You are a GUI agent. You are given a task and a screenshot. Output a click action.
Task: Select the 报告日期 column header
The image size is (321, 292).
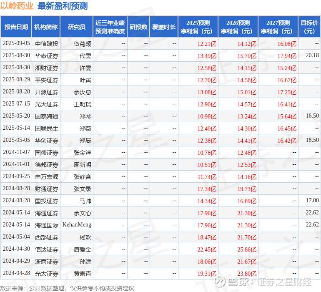point(16,27)
